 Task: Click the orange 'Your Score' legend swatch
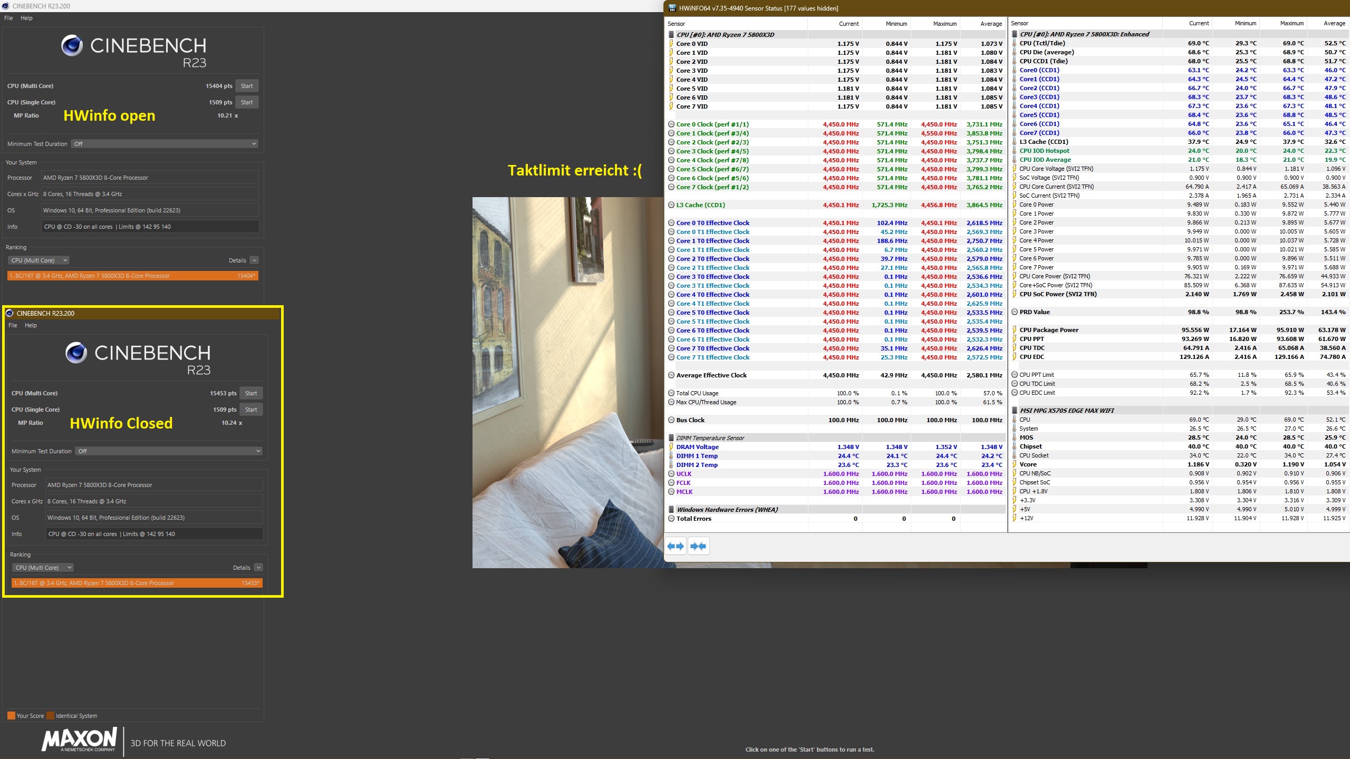click(11, 716)
